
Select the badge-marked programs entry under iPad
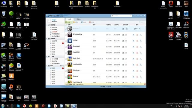[55, 68]
